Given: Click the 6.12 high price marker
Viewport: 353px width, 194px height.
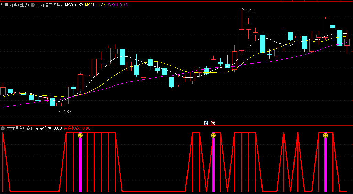Looking at the screenshot, I should [x=250, y=11].
